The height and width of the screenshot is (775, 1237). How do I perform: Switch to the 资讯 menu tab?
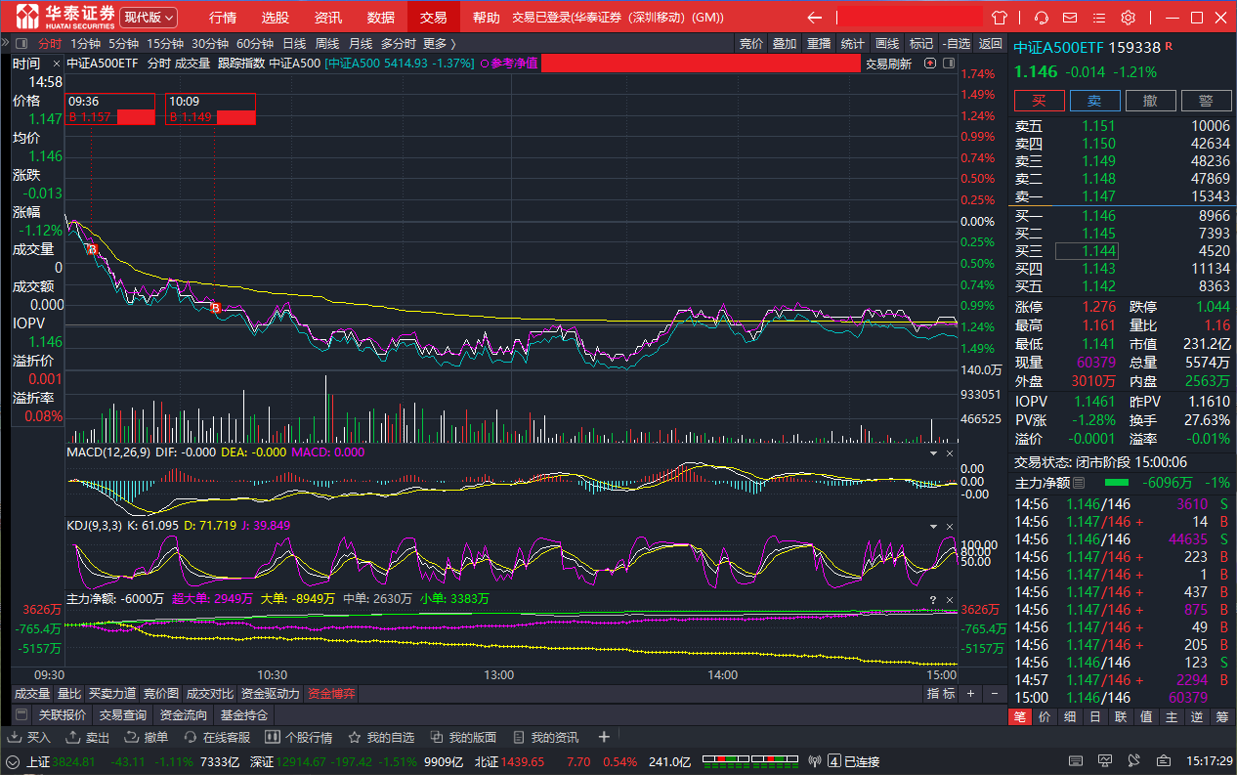point(328,18)
